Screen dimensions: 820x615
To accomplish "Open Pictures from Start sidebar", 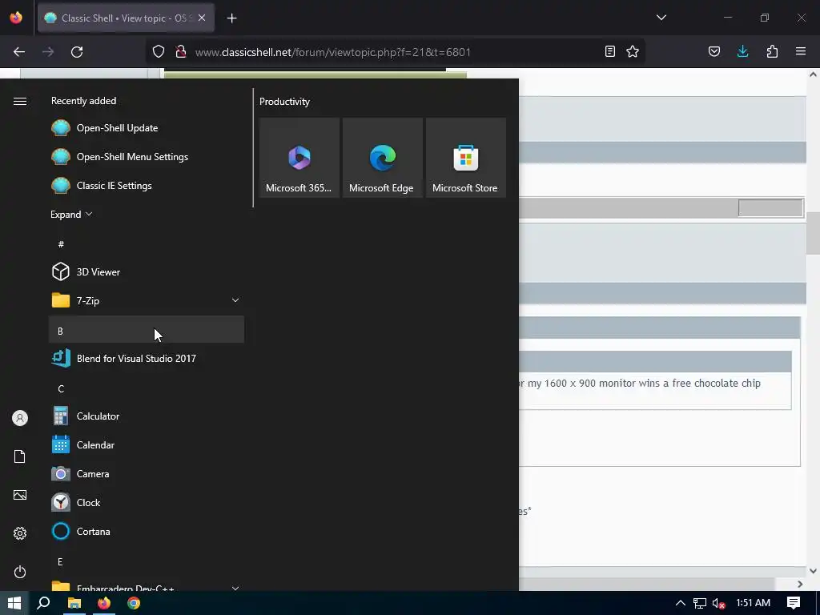I will coord(20,495).
